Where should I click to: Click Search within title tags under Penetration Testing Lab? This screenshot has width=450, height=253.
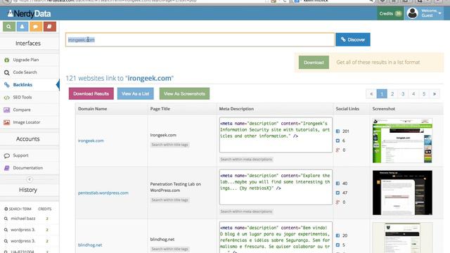click(x=170, y=200)
